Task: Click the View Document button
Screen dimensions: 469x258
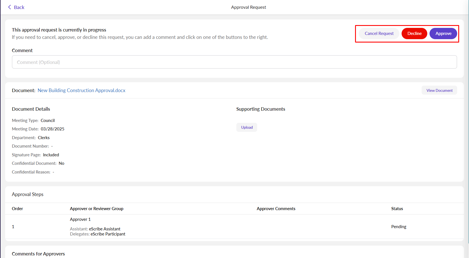Action: point(439,90)
